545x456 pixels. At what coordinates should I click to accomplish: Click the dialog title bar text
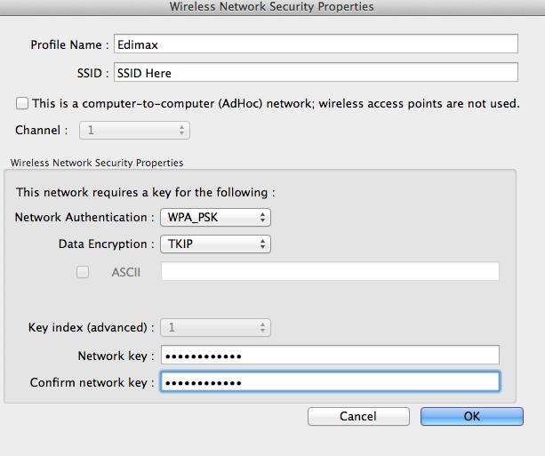272,6
